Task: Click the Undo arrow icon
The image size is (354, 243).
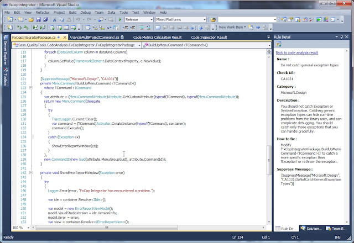Action: coord(78,20)
